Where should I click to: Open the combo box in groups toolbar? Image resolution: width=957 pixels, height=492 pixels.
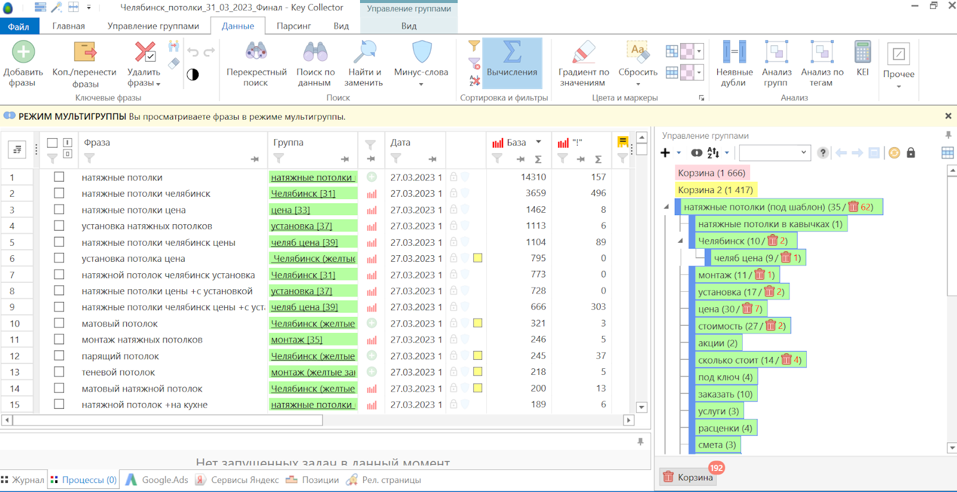(775, 152)
